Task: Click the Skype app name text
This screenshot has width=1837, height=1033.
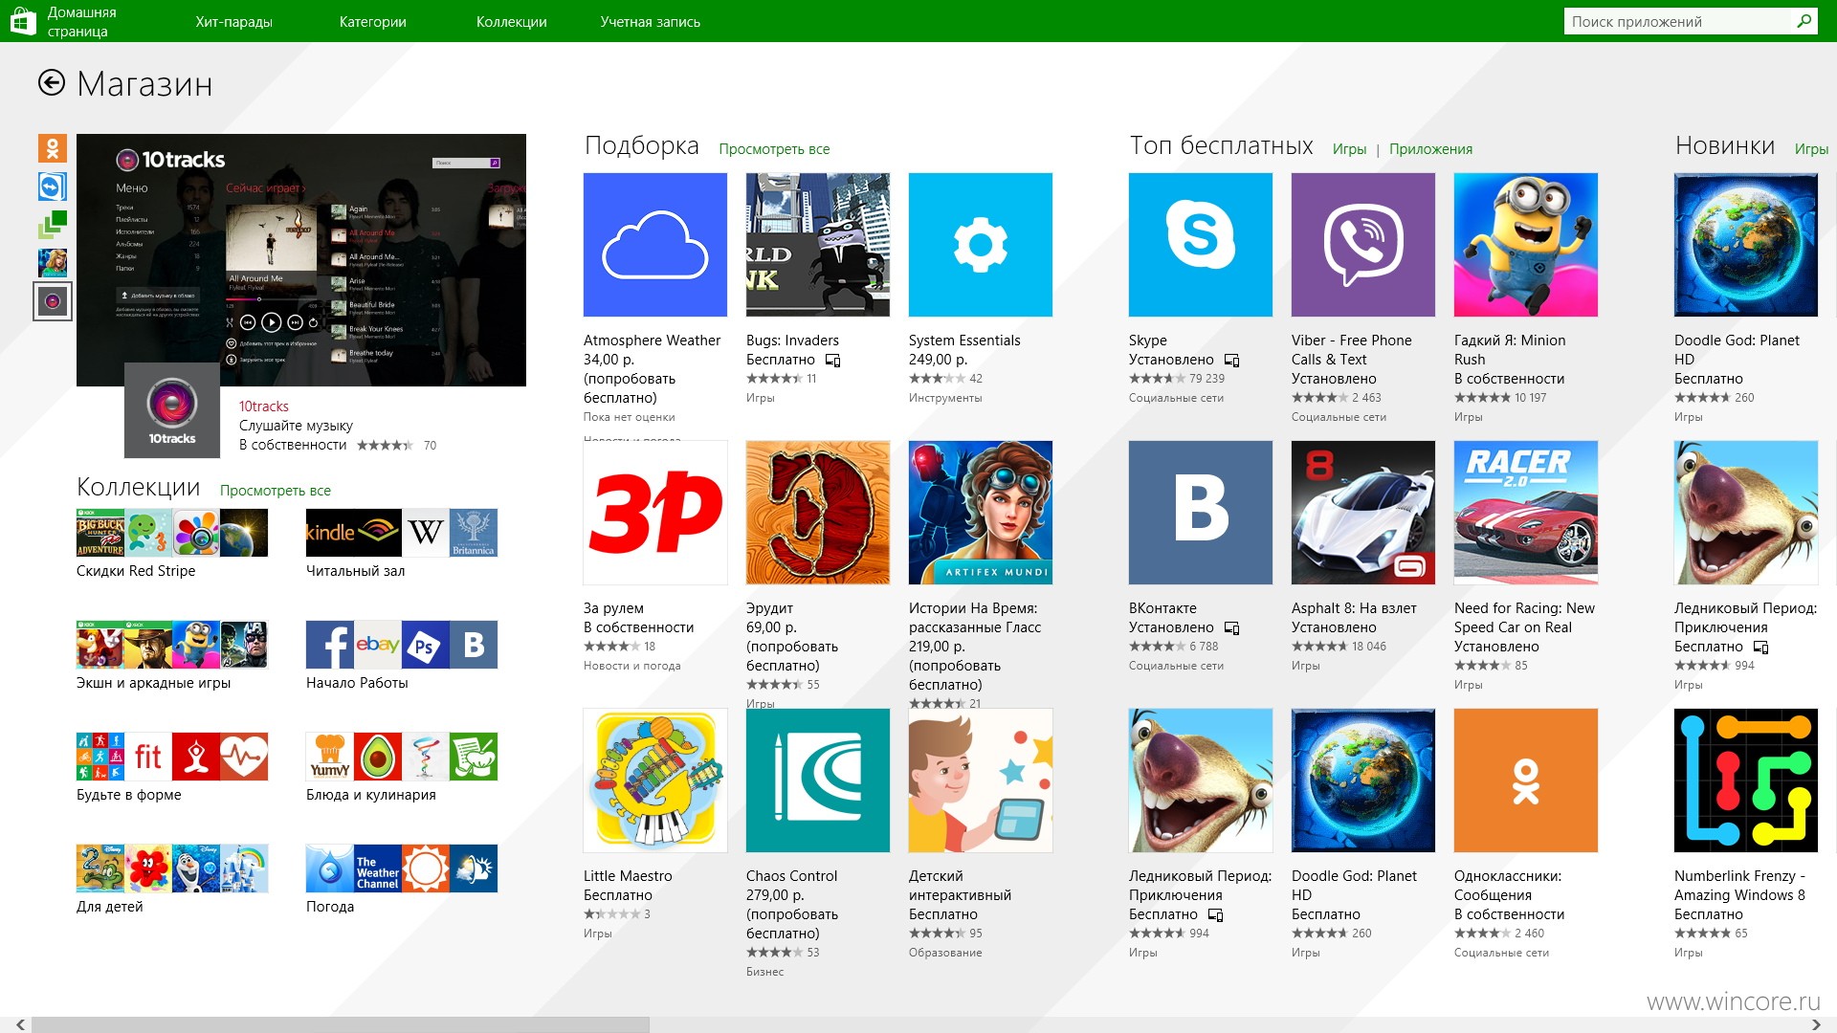Action: [x=1148, y=341]
